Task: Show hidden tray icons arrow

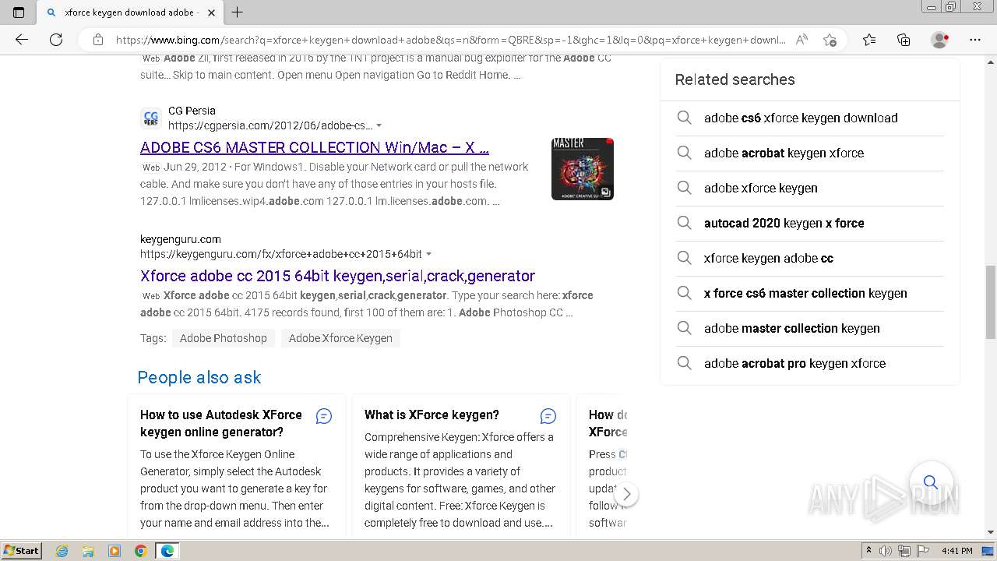Action: [868, 551]
